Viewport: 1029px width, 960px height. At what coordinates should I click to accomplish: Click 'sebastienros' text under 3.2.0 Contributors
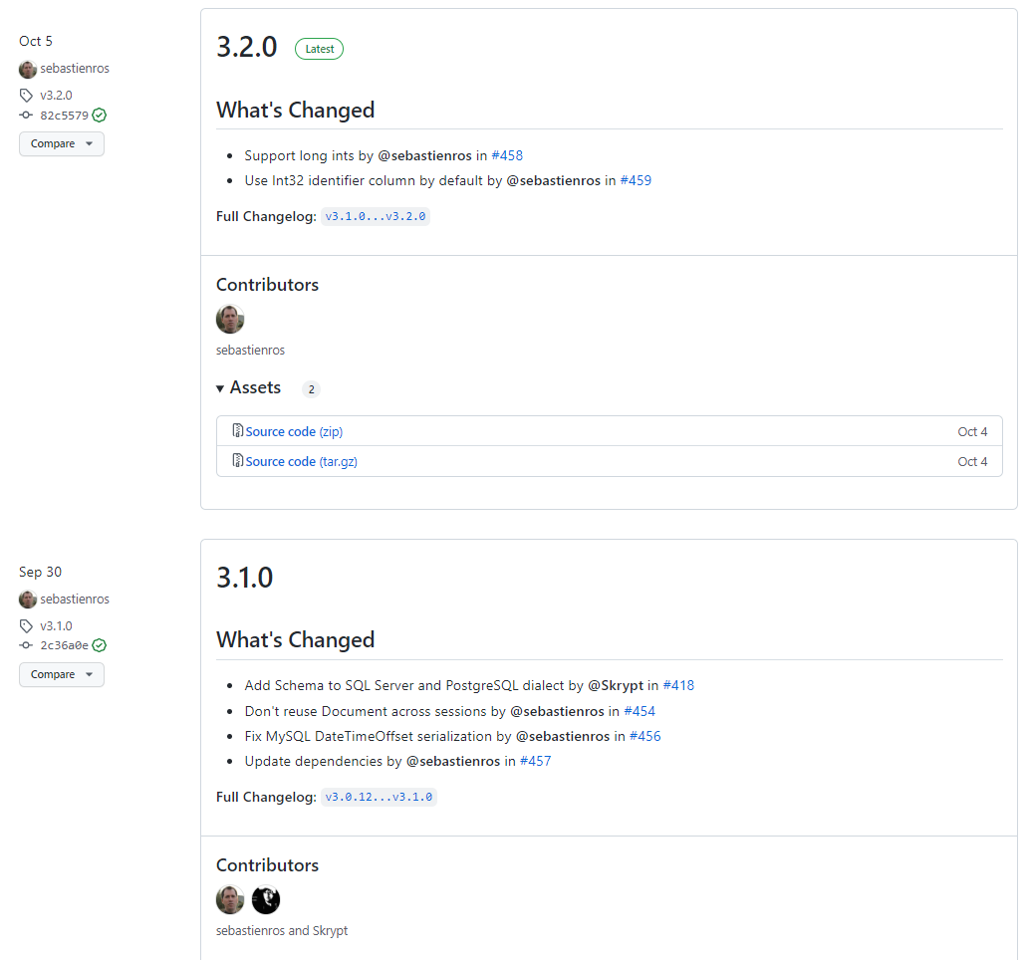tap(251, 351)
